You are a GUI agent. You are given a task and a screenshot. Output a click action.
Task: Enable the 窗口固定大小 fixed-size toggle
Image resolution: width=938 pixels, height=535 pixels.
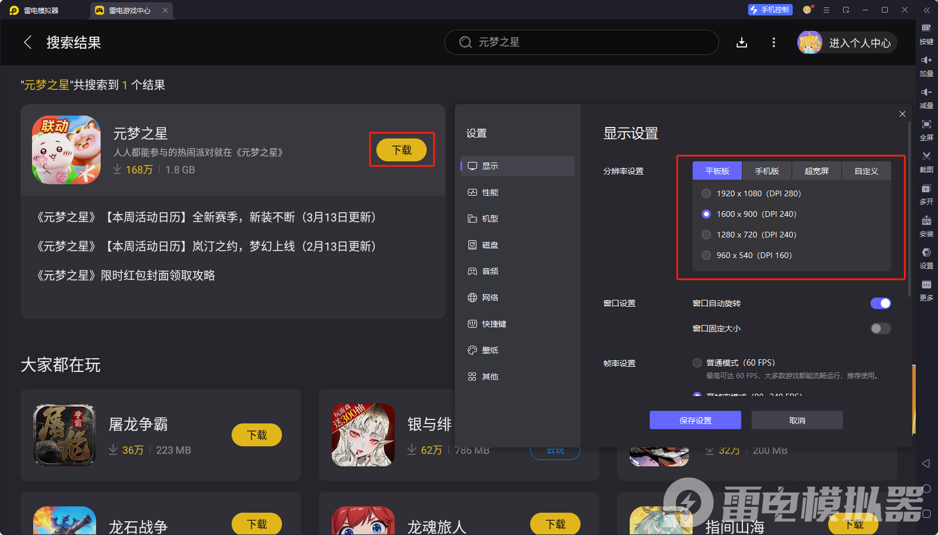(880, 328)
